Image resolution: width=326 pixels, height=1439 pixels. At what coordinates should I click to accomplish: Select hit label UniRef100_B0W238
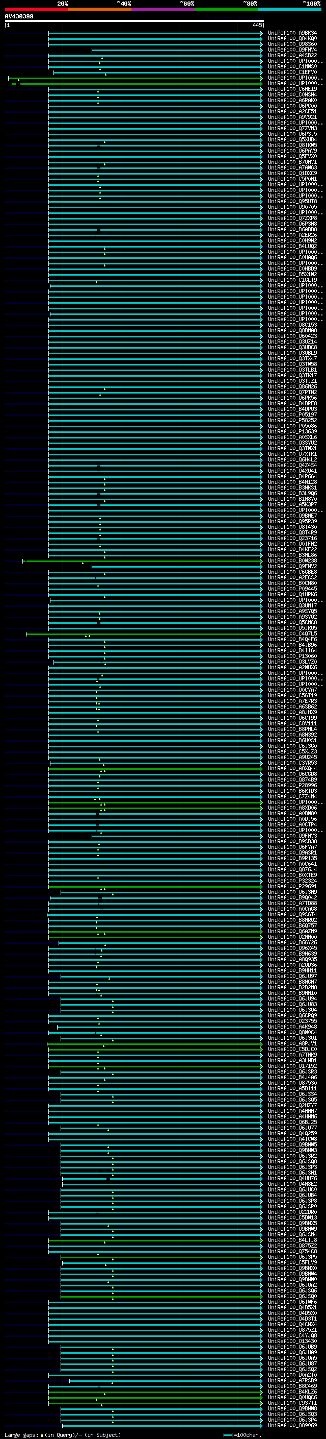coord(292,561)
